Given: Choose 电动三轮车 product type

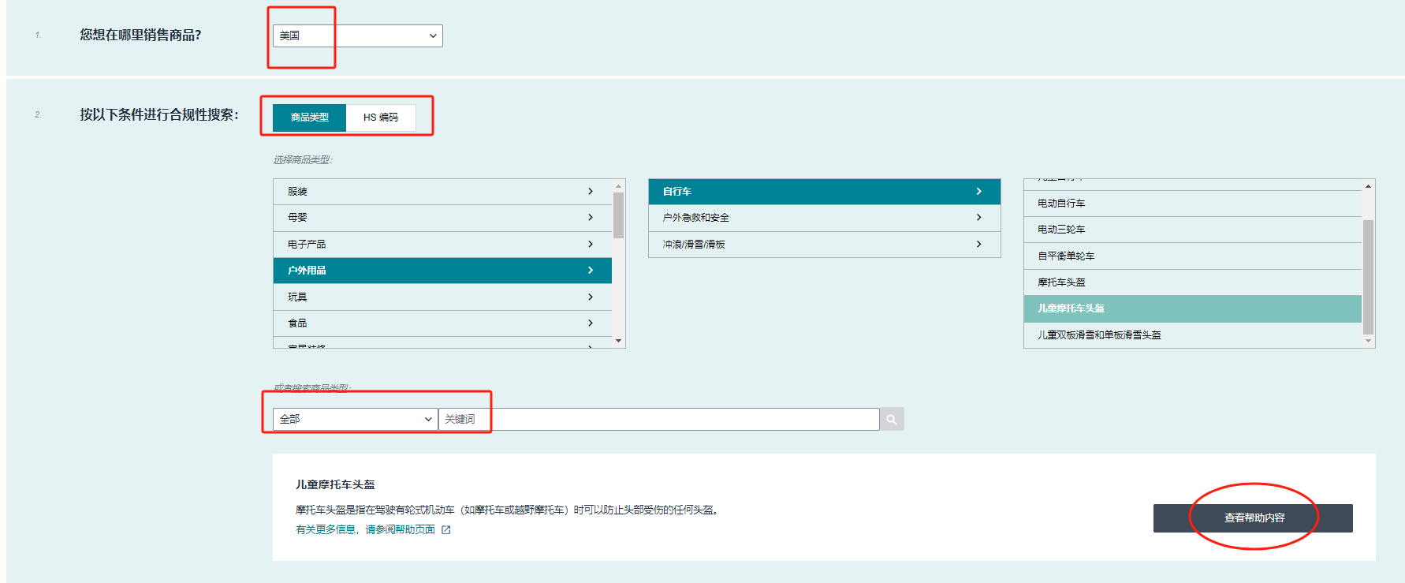Looking at the screenshot, I should tap(1193, 230).
